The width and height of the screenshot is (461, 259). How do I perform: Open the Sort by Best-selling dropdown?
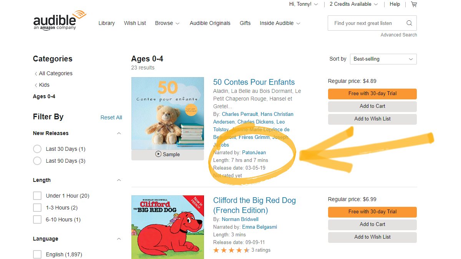[x=383, y=59]
